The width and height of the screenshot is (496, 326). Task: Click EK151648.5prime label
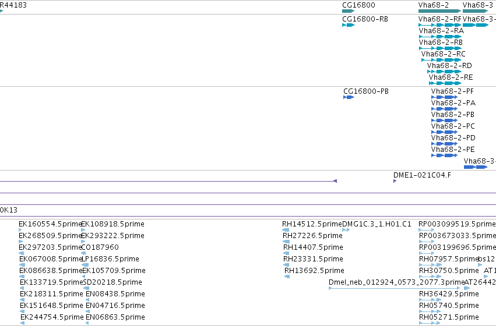pyautogui.click(x=51, y=306)
